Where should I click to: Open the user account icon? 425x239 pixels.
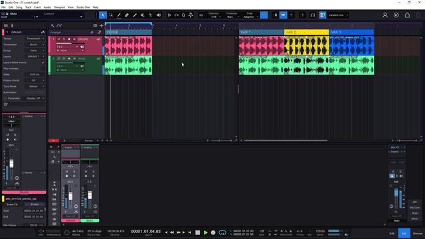click(x=385, y=15)
